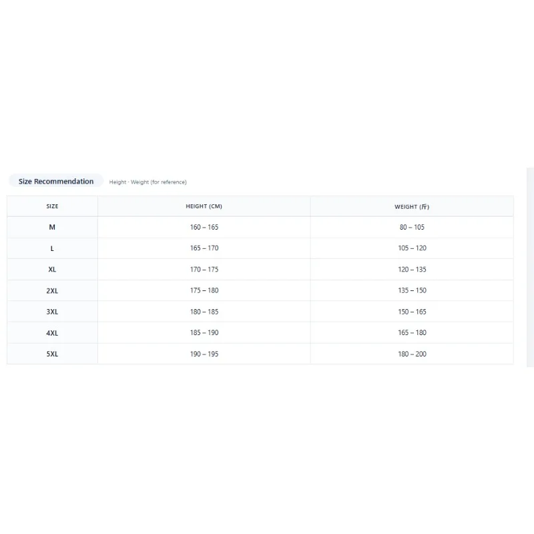Click the 160 – 165 height cell
The height and width of the screenshot is (534, 534).
[x=204, y=227]
